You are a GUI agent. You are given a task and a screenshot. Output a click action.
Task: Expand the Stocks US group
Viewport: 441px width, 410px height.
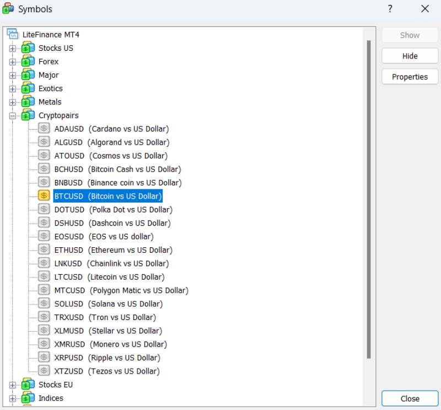click(x=13, y=49)
